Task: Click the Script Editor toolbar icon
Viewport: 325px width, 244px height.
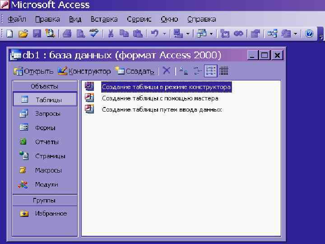Action: (238, 33)
